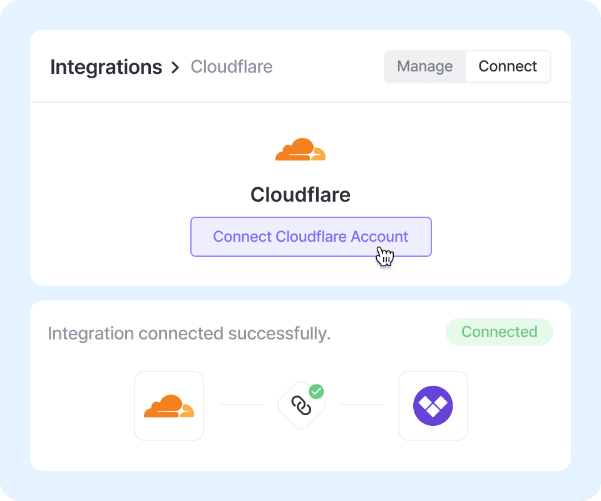Click the green checkmark badge on the link
The image size is (601, 501).
point(316,391)
